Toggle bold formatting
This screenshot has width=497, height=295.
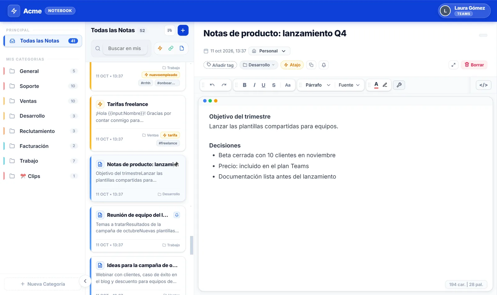244,85
